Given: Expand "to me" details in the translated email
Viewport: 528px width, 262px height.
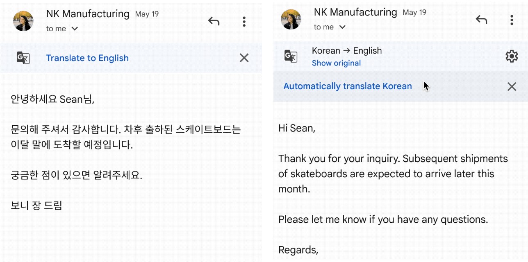Looking at the screenshot, I should [342, 27].
